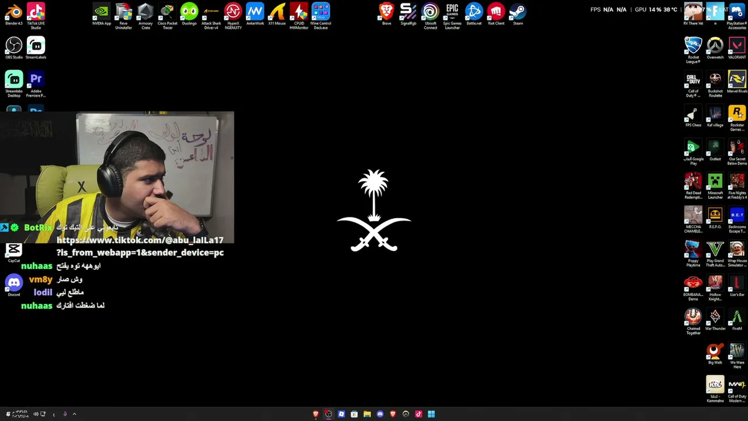Click the Play Grand Theft Auto shortcut

pos(715,254)
